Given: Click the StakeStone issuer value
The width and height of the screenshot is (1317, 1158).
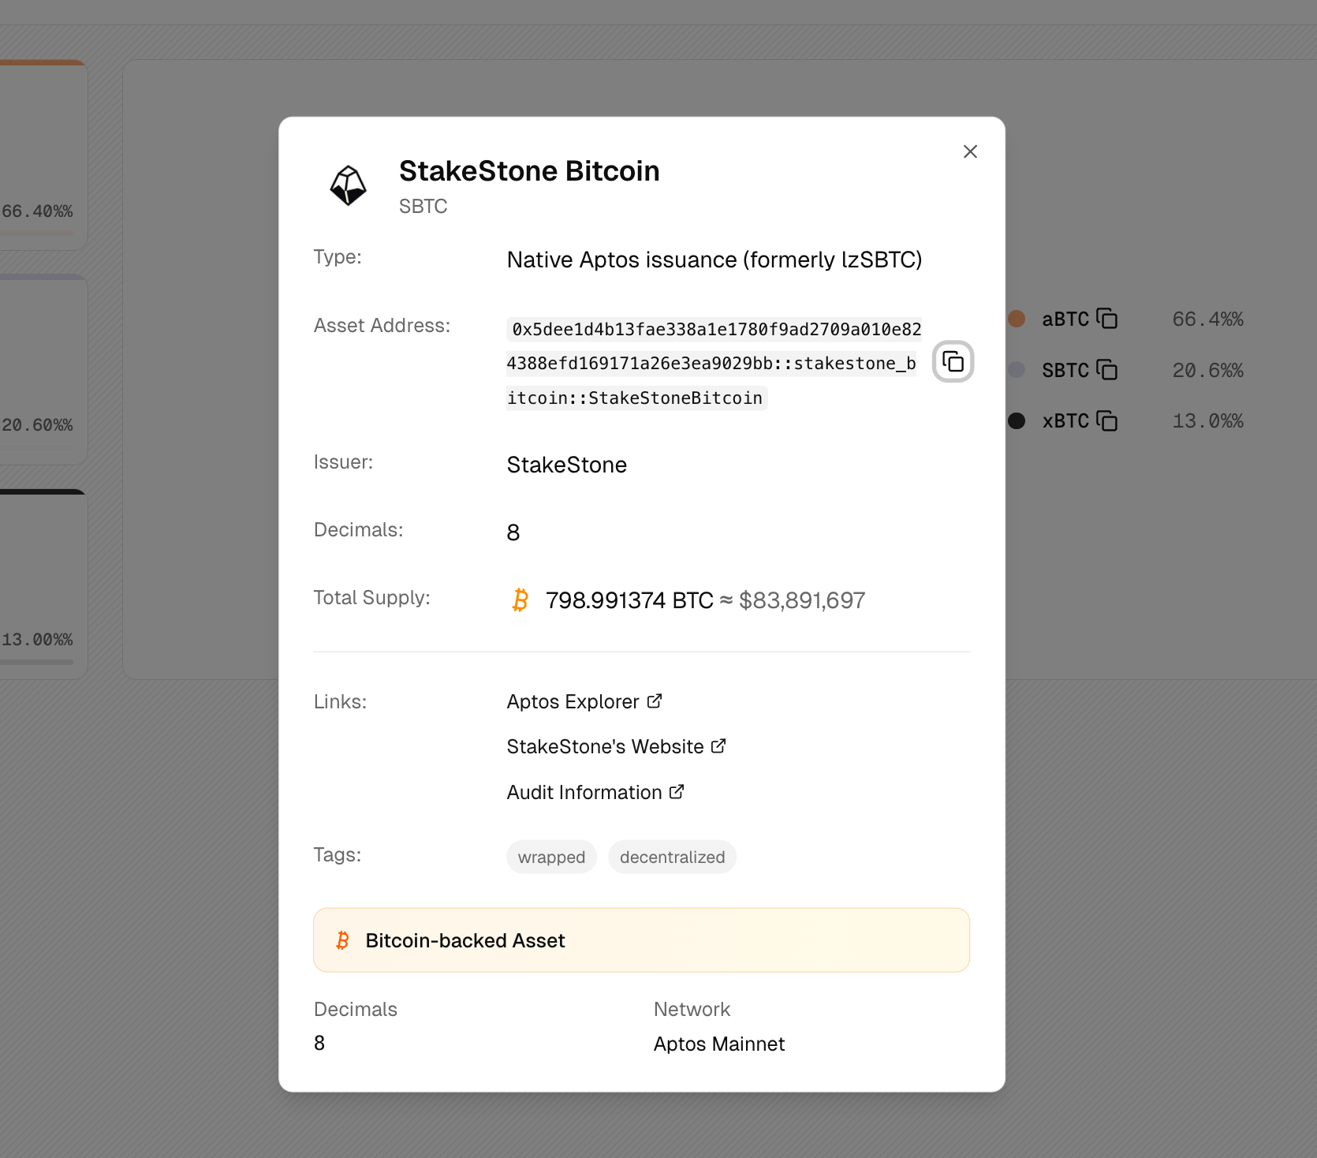Looking at the screenshot, I should [567, 465].
